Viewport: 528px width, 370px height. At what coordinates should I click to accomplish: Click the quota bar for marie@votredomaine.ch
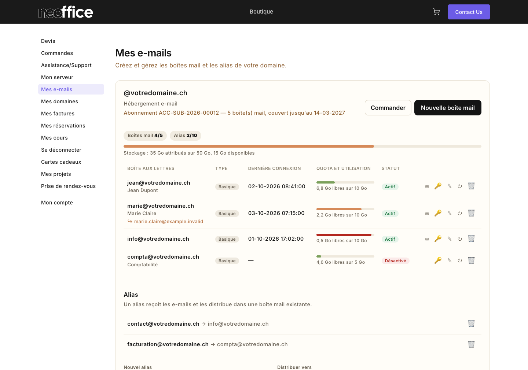pyautogui.click(x=345, y=209)
